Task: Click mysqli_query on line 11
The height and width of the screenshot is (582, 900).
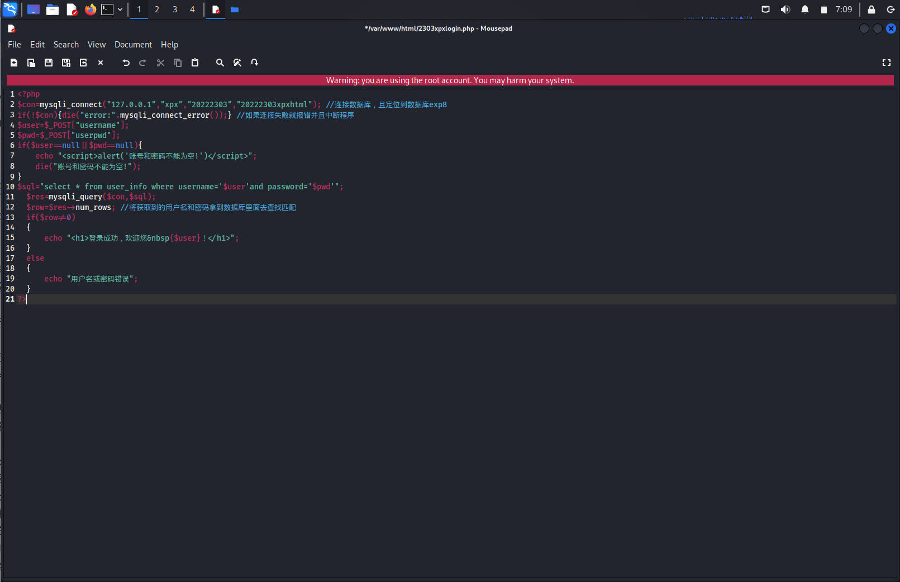Action: [x=75, y=197]
